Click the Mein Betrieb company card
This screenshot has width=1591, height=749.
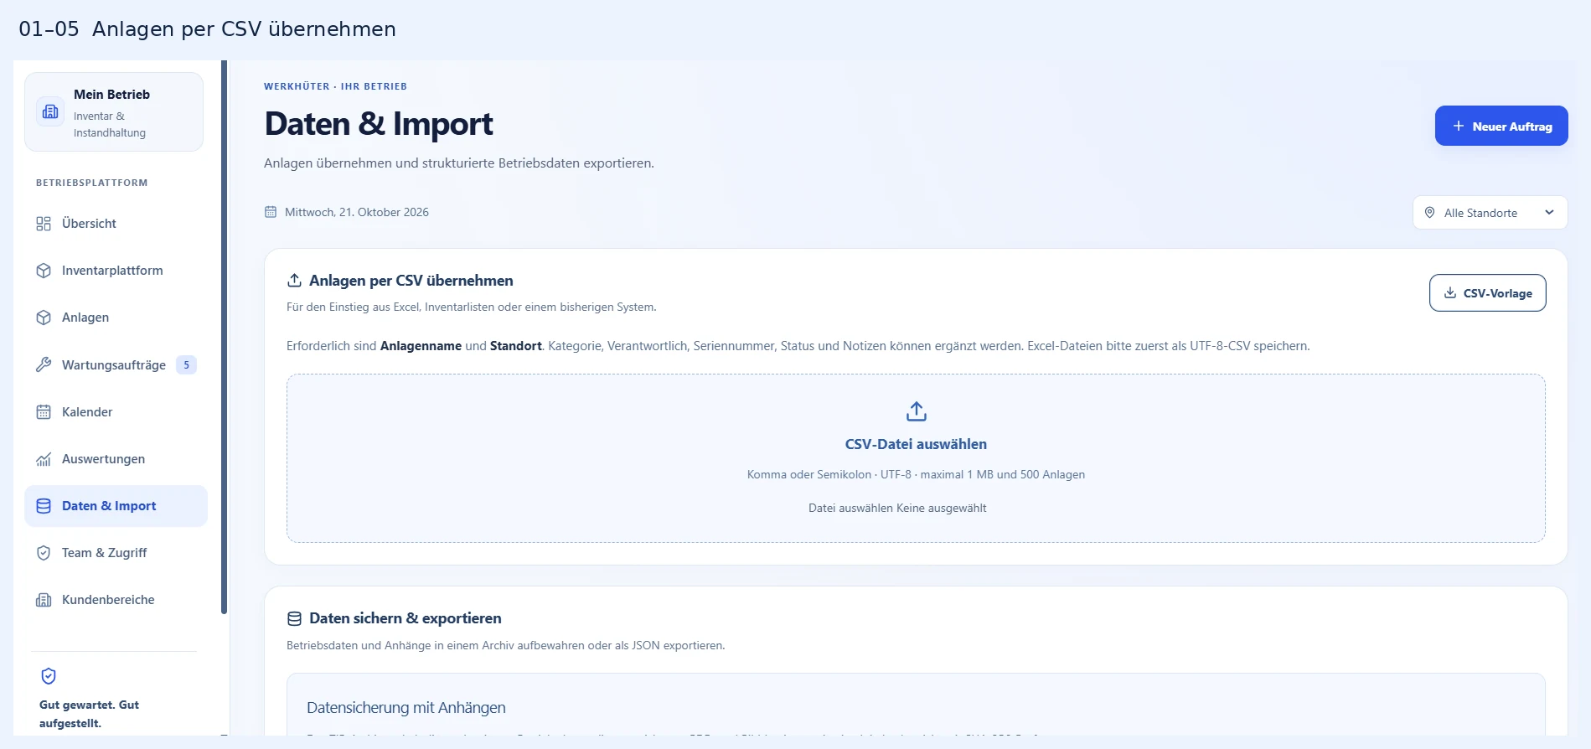click(114, 112)
